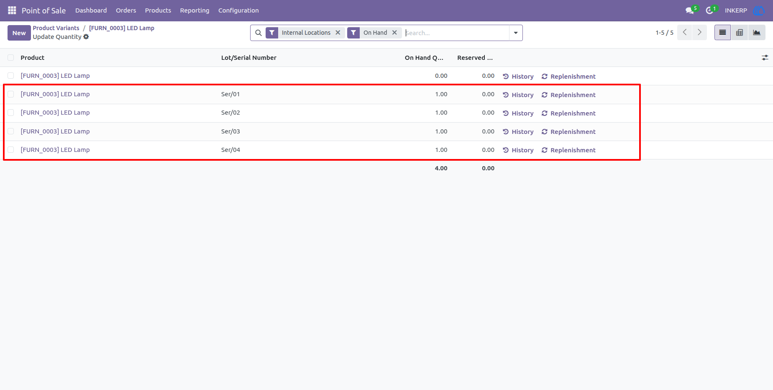Image resolution: width=773 pixels, height=390 pixels.
Task: Open the Dashboard menu
Action: coord(91,10)
